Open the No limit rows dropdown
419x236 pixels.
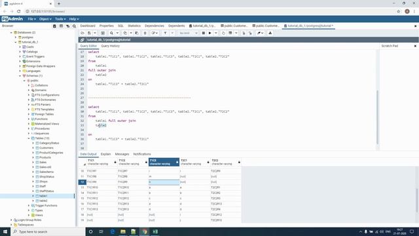189,33
